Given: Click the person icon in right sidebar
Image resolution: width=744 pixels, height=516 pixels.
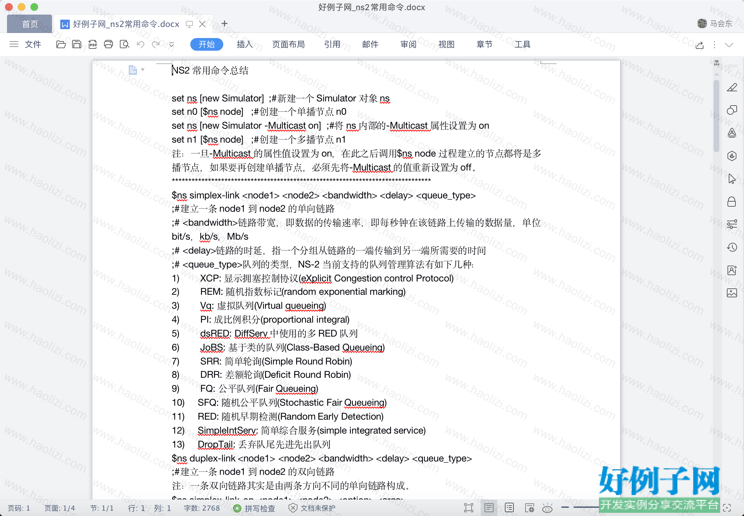Looking at the screenshot, I should (x=732, y=270).
